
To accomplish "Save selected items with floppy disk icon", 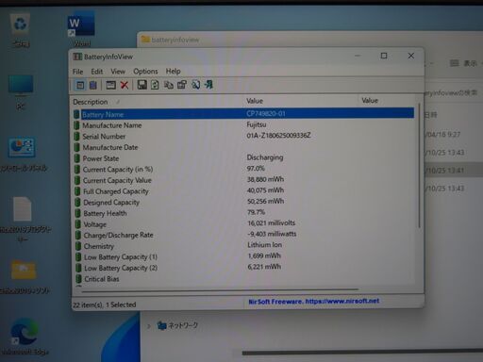I will pyautogui.click(x=142, y=85).
